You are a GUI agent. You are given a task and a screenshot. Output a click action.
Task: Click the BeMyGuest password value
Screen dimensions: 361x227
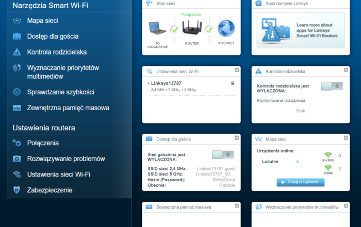[x=224, y=180]
